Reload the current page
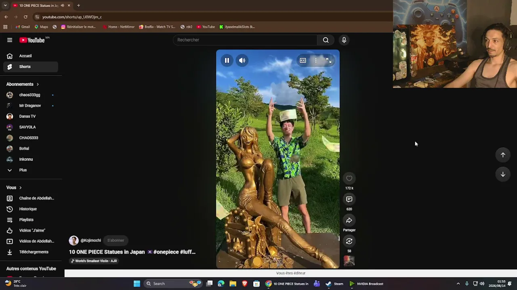The width and height of the screenshot is (517, 290). pyautogui.click(x=25, y=17)
